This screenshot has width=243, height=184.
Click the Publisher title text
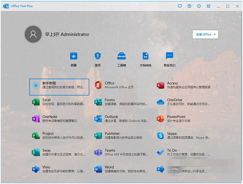[x=112, y=134]
